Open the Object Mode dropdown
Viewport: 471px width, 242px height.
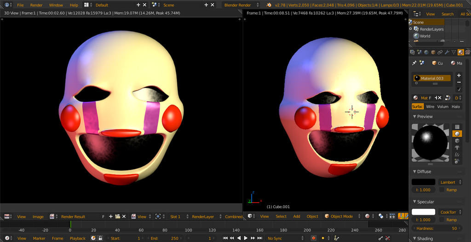(x=343, y=216)
